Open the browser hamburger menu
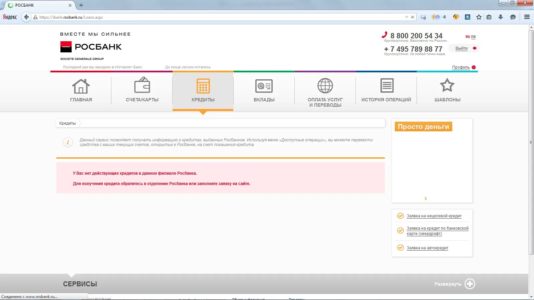Viewport: 534px width, 300px height. (527, 17)
